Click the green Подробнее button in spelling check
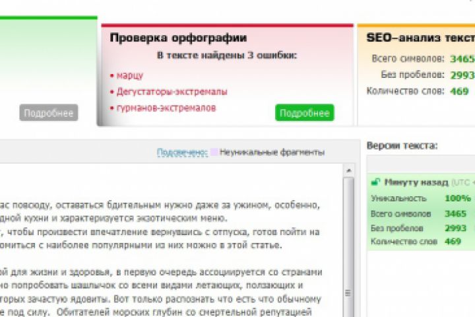Viewport: 475px width, 317px height. click(x=304, y=112)
